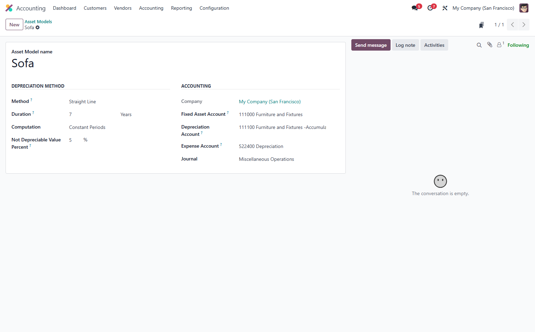The height and width of the screenshot is (332, 535).
Task: Open the Expense Account dropdown
Action: point(289,146)
